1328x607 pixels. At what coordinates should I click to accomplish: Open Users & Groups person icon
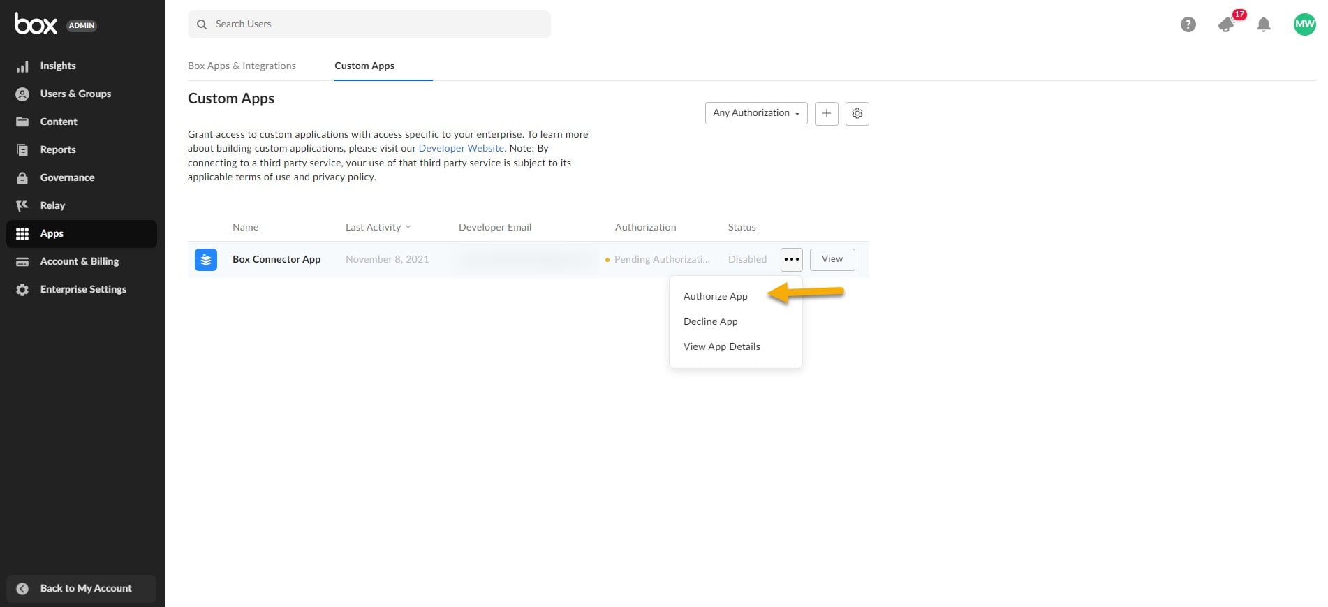[x=22, y=94]
